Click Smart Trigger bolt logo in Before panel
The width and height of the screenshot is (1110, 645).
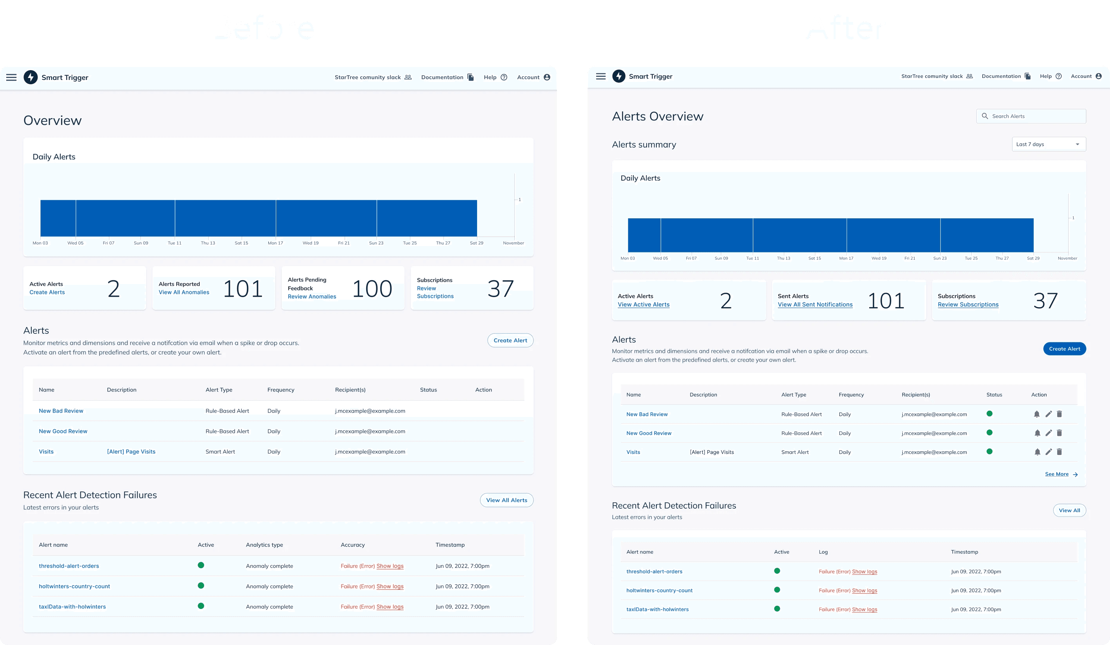coord(31,77)
